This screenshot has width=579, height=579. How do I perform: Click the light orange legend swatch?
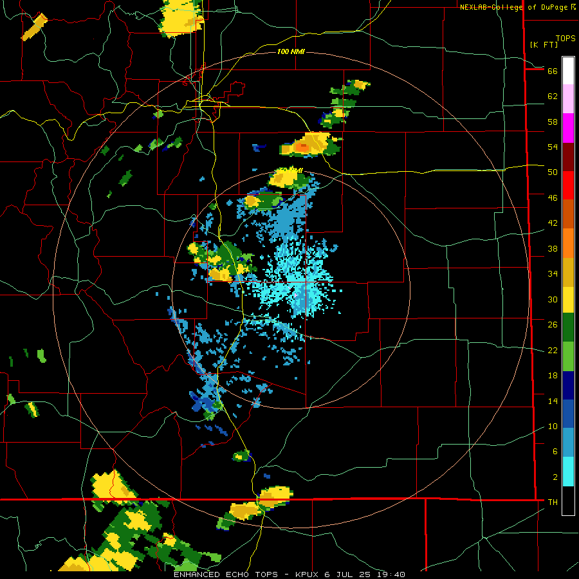point(568,243)
